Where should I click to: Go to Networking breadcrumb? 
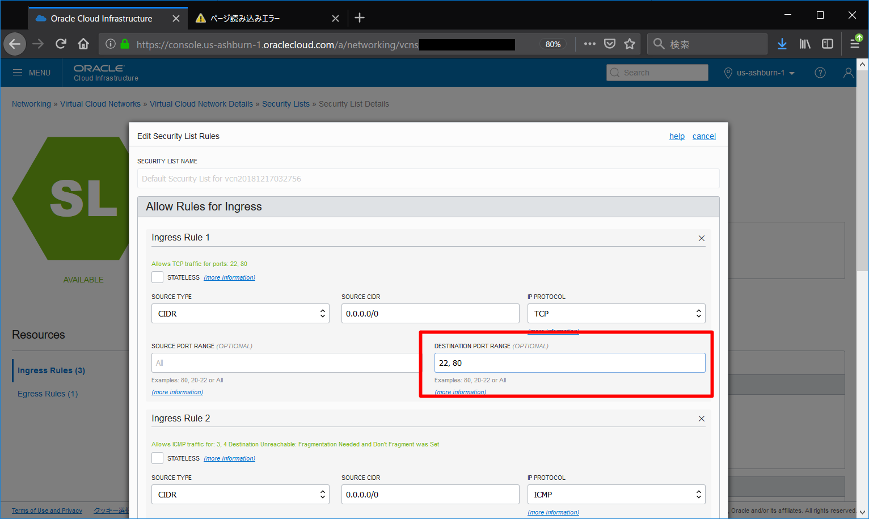click(31, 104)
